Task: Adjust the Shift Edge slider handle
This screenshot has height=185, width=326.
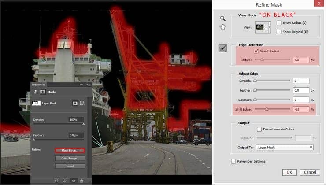Action: pos(267,109)
